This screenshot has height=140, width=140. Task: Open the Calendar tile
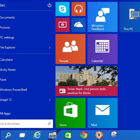[x=102, y=49]
